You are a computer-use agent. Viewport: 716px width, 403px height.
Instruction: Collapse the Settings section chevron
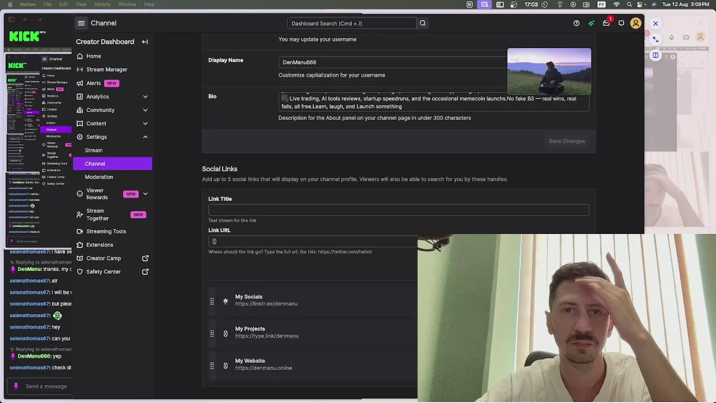point(145,137)
